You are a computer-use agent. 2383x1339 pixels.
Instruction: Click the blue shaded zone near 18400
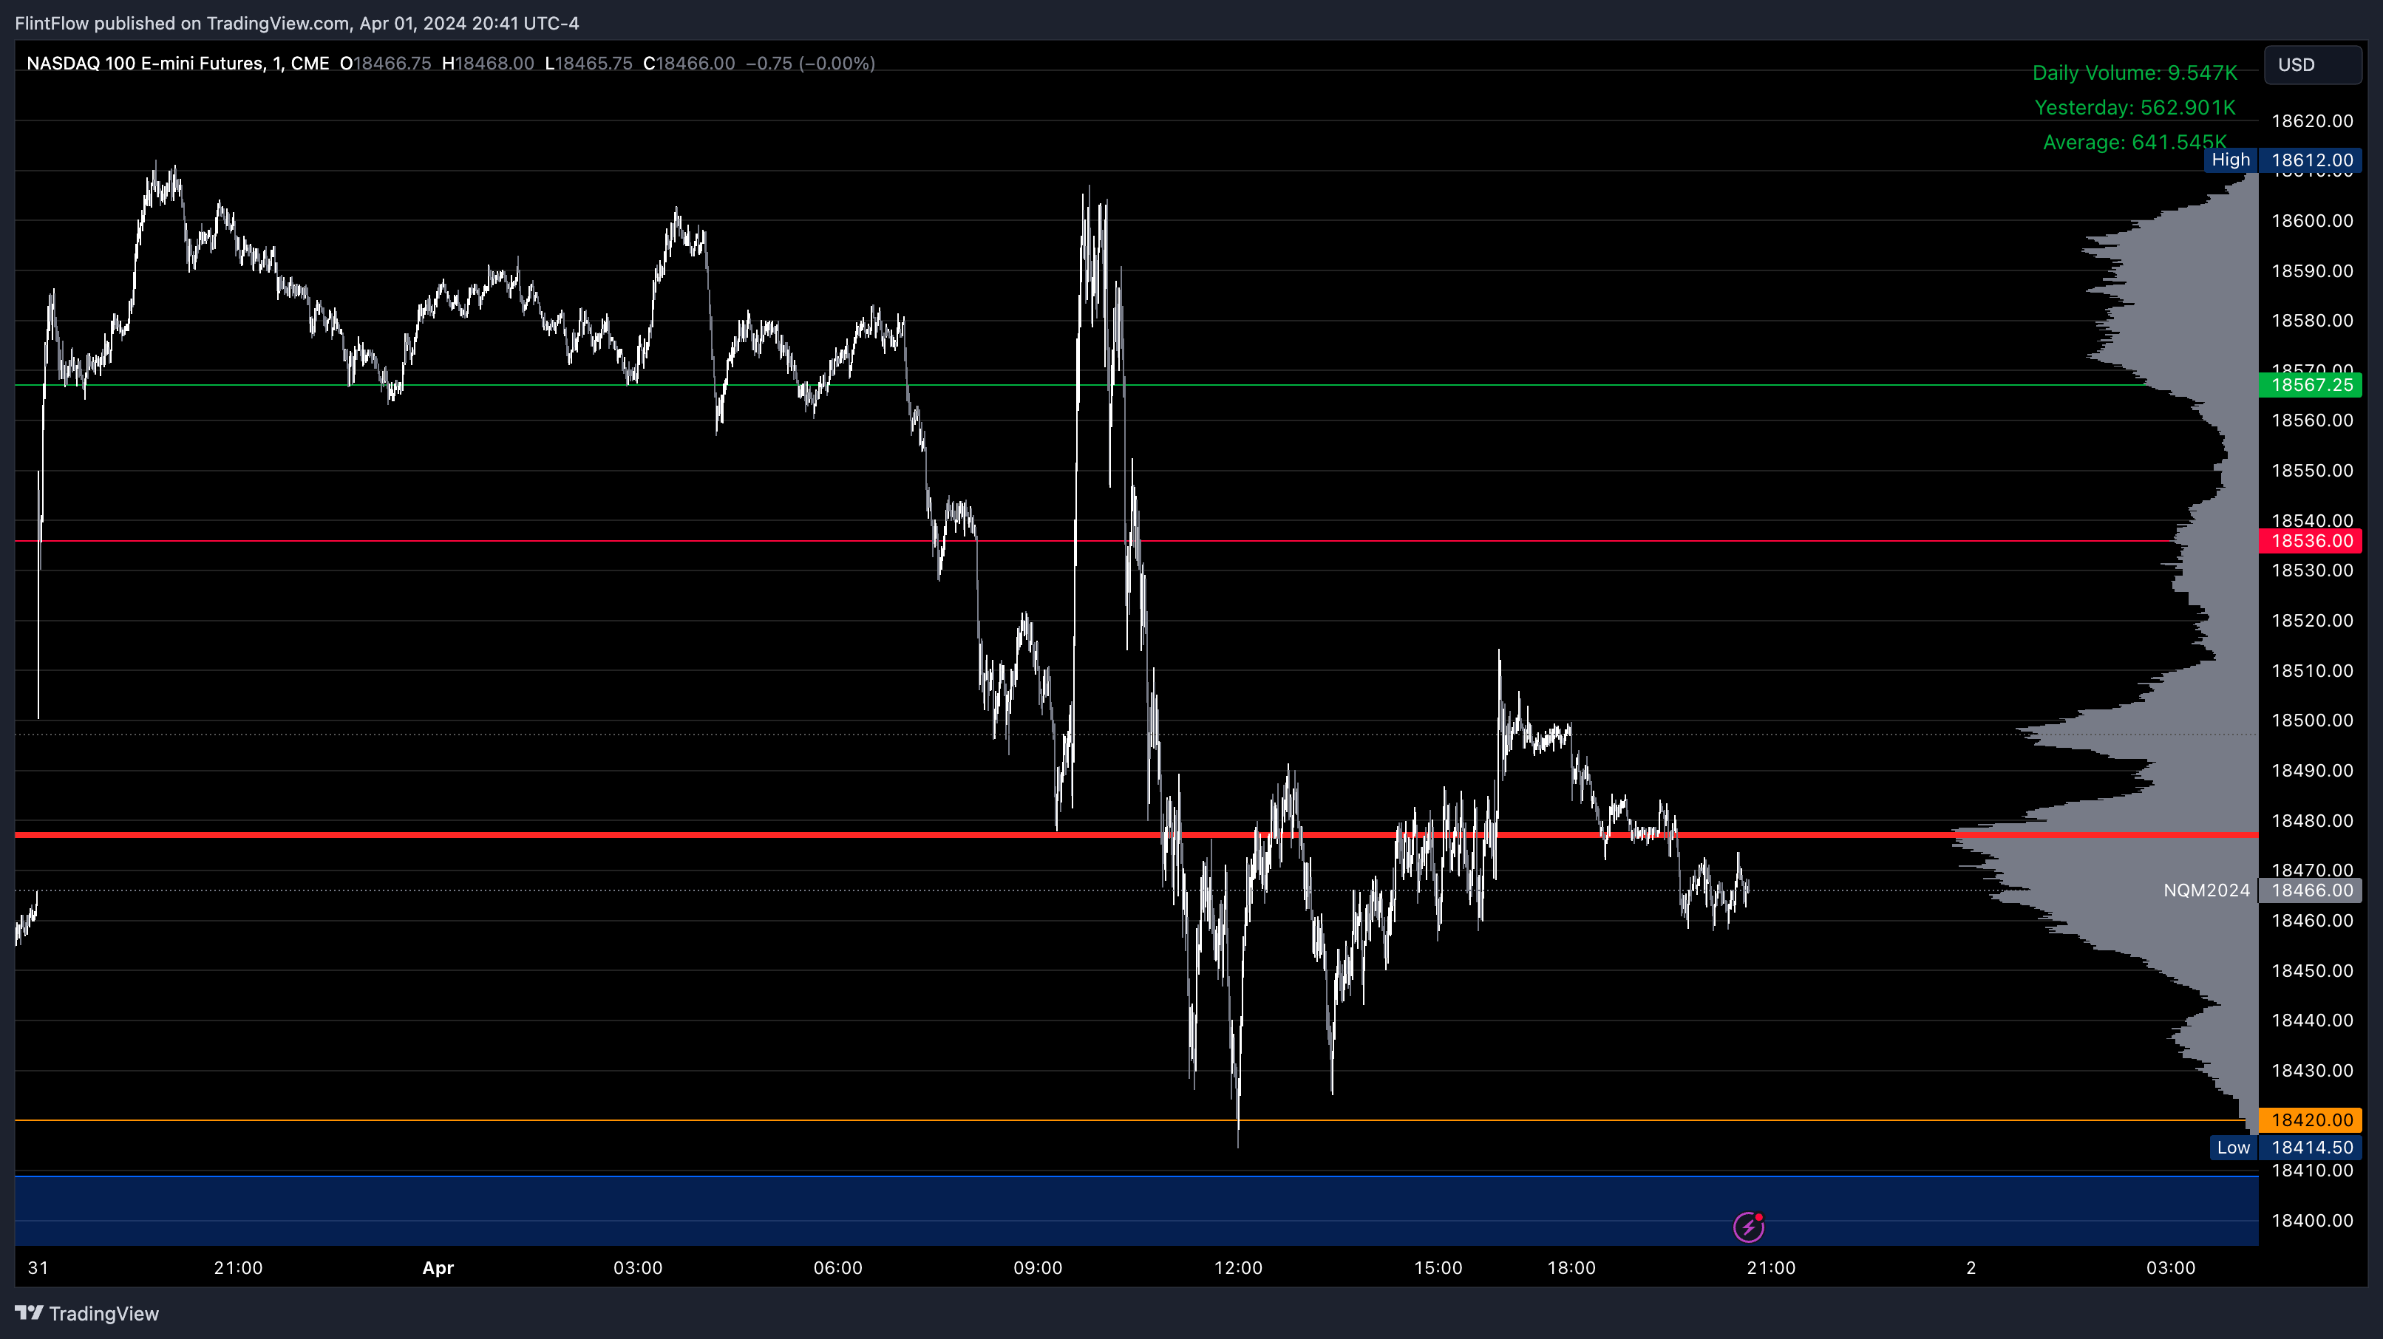click(1136, 1210)
